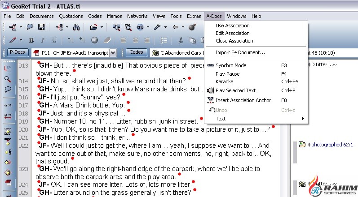Image resolution: width=358 pixels, height=197 pixels.
Task: Expand the red pen edit dropdown arrow
Action: (x=21, y=40)
